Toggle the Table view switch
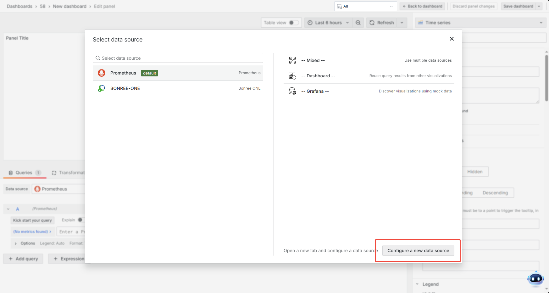 coord(294,23)
